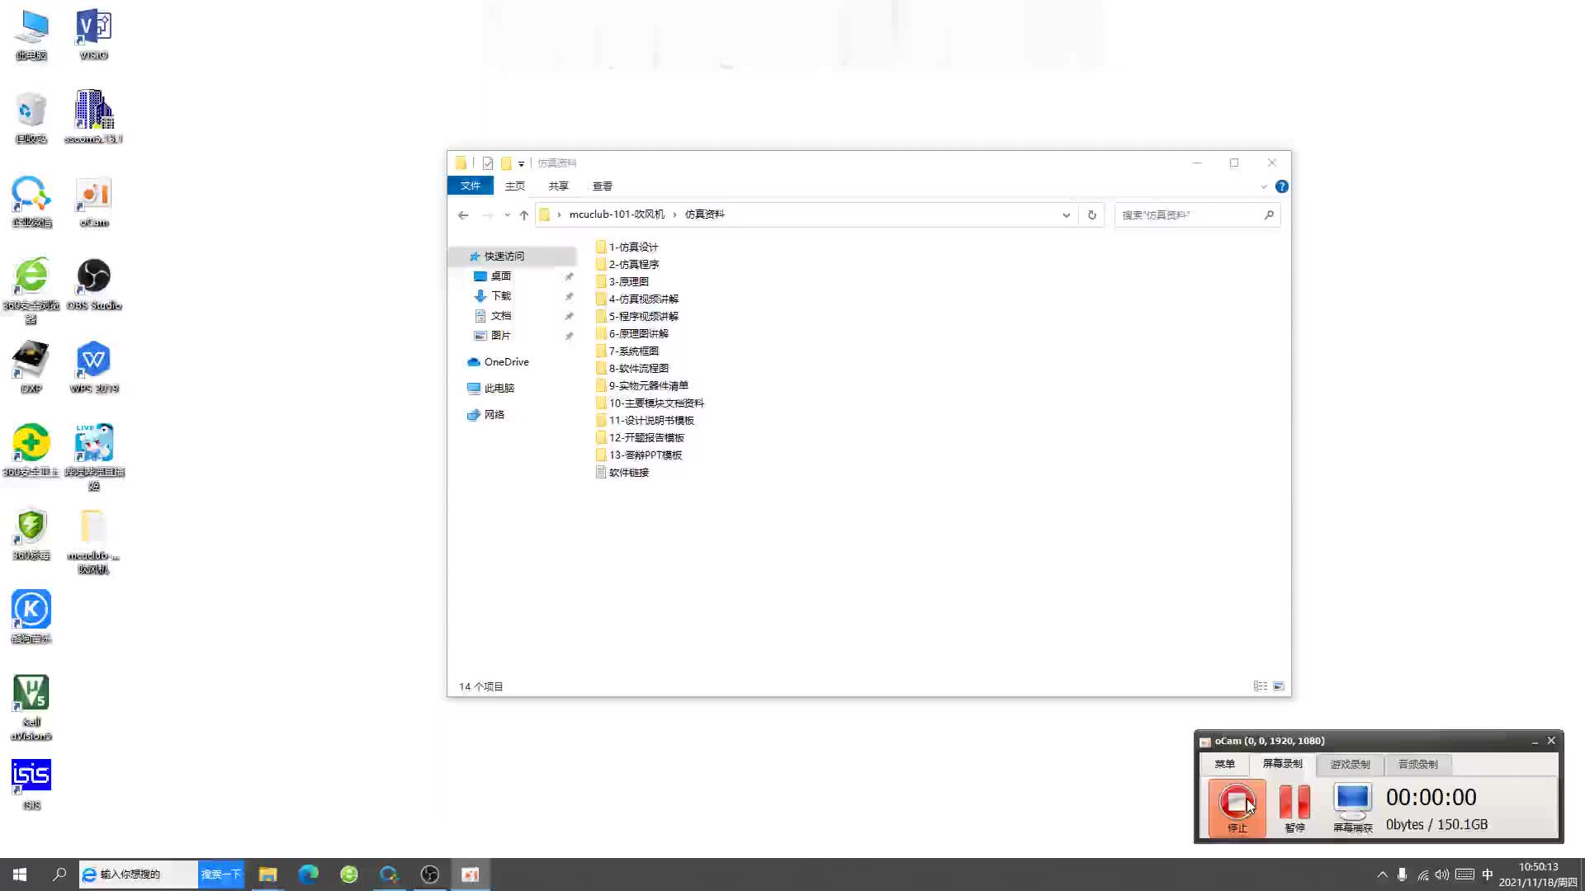Select the 软件链接 text file
Viewport: 1585px width, 891px height.
click(x=622, y=473)
